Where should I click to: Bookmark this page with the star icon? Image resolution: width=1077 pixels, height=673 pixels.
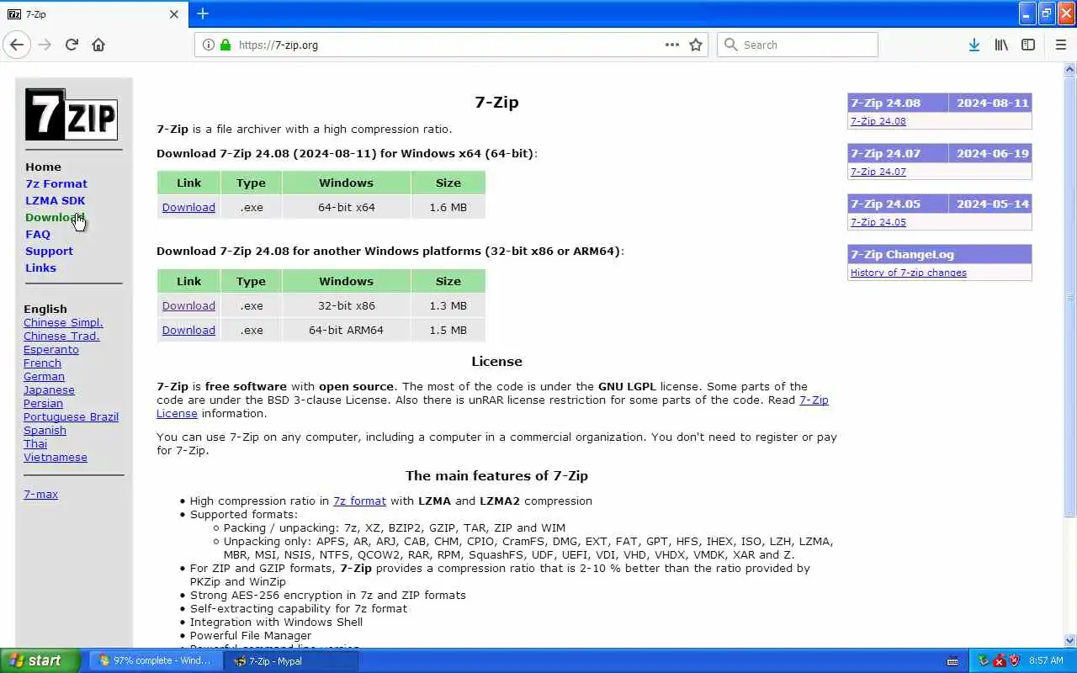click(x=696, y=45)
